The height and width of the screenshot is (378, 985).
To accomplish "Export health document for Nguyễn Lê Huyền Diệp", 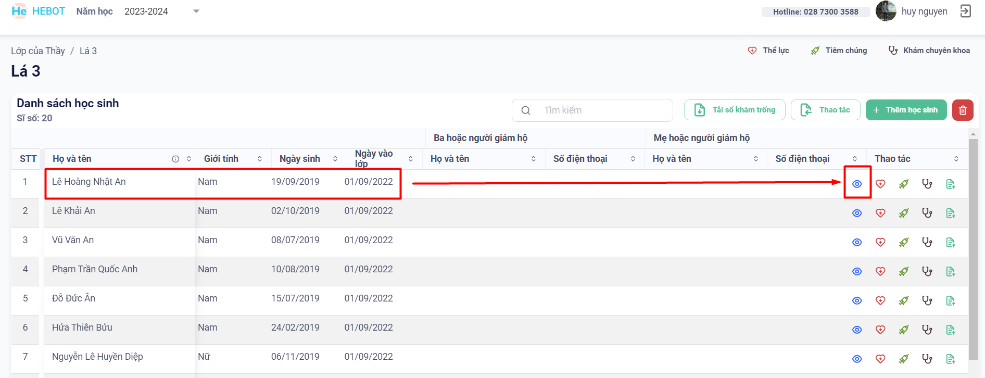I will [951, 359].
